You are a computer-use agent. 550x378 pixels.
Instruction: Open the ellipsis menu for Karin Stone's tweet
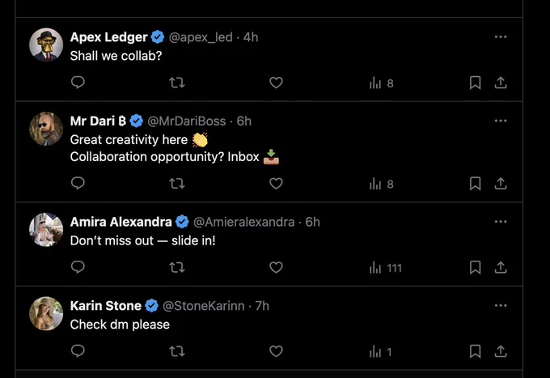[501, 305]
